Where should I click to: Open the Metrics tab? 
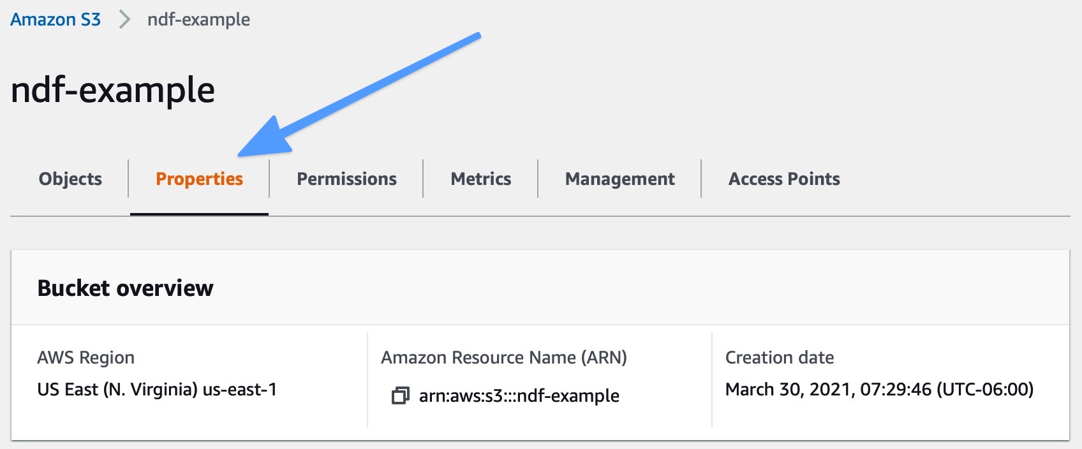tap(480, 179)
